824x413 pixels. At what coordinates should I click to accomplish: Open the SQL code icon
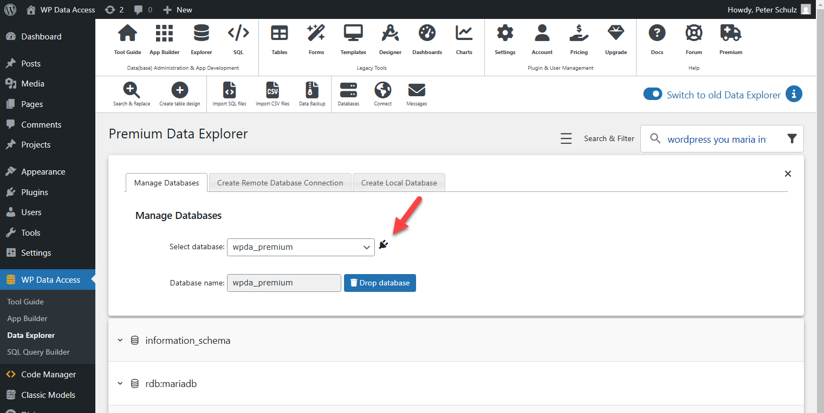[x=238, y=33]
